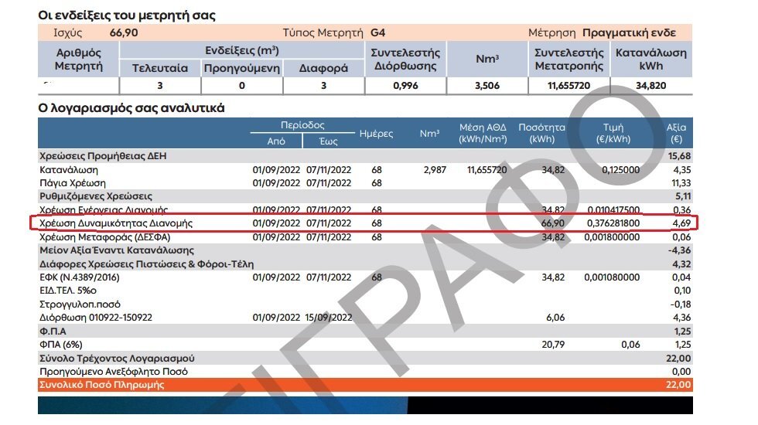Select the rounding amount -0,18

click(x=681, y=304)
